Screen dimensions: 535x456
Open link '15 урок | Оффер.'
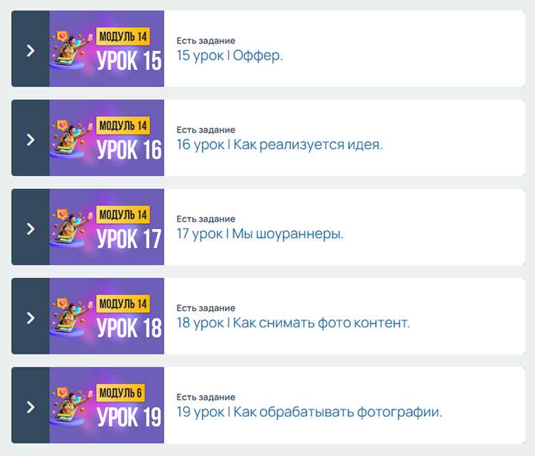(x=230, y=56)
